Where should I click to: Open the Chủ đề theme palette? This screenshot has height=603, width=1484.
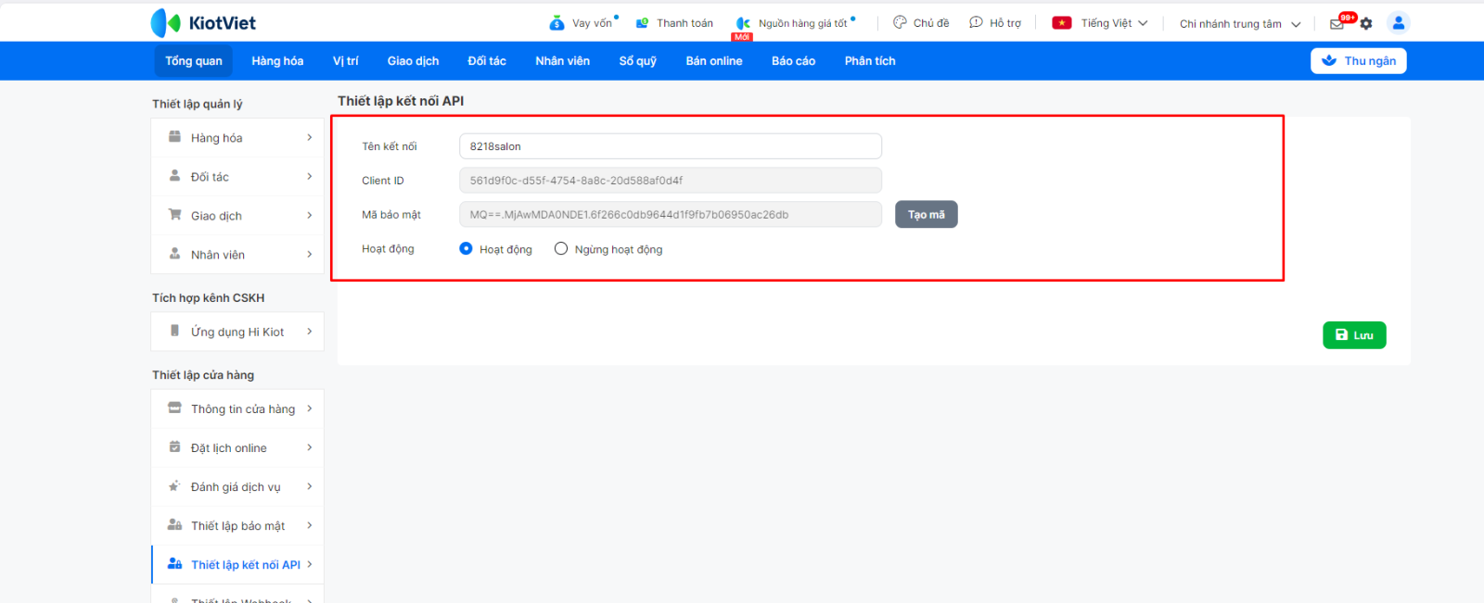(x=900, y=22)
